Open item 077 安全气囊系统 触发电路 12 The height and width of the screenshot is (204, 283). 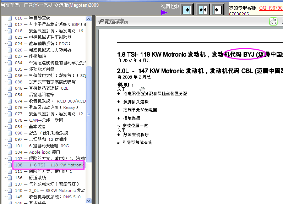[x=49, y=114]
